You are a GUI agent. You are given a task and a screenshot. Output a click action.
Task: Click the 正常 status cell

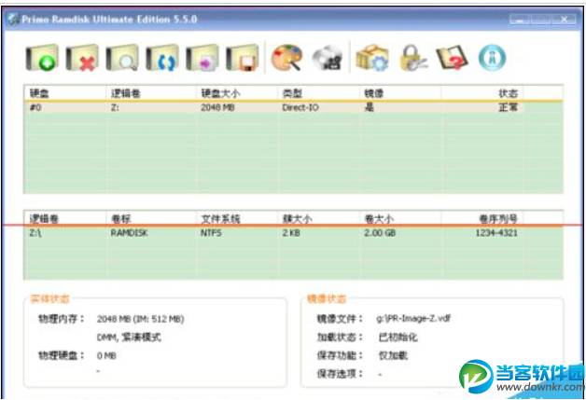[x=508, y=107]
